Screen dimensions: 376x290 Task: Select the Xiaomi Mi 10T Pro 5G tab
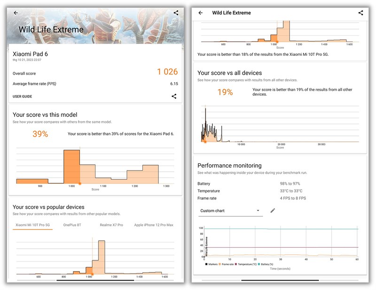(32, 225)
